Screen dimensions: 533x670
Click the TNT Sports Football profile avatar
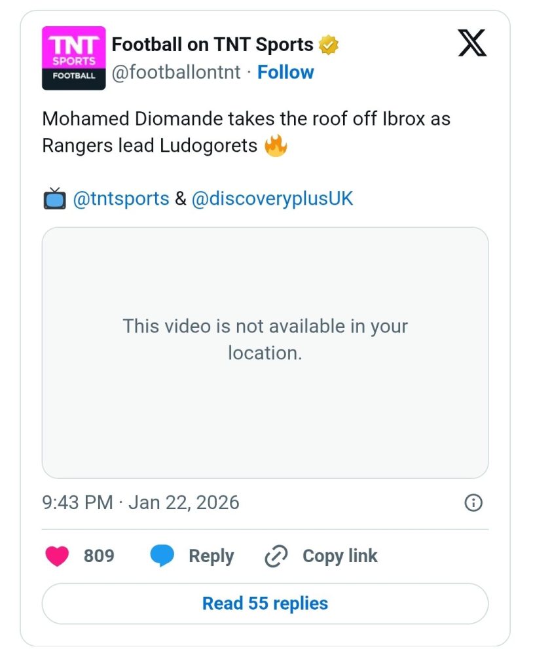73,58
